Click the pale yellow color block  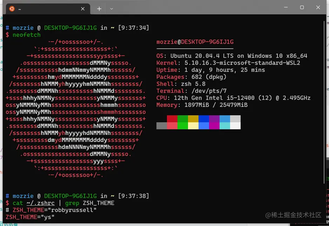[193, 126]
